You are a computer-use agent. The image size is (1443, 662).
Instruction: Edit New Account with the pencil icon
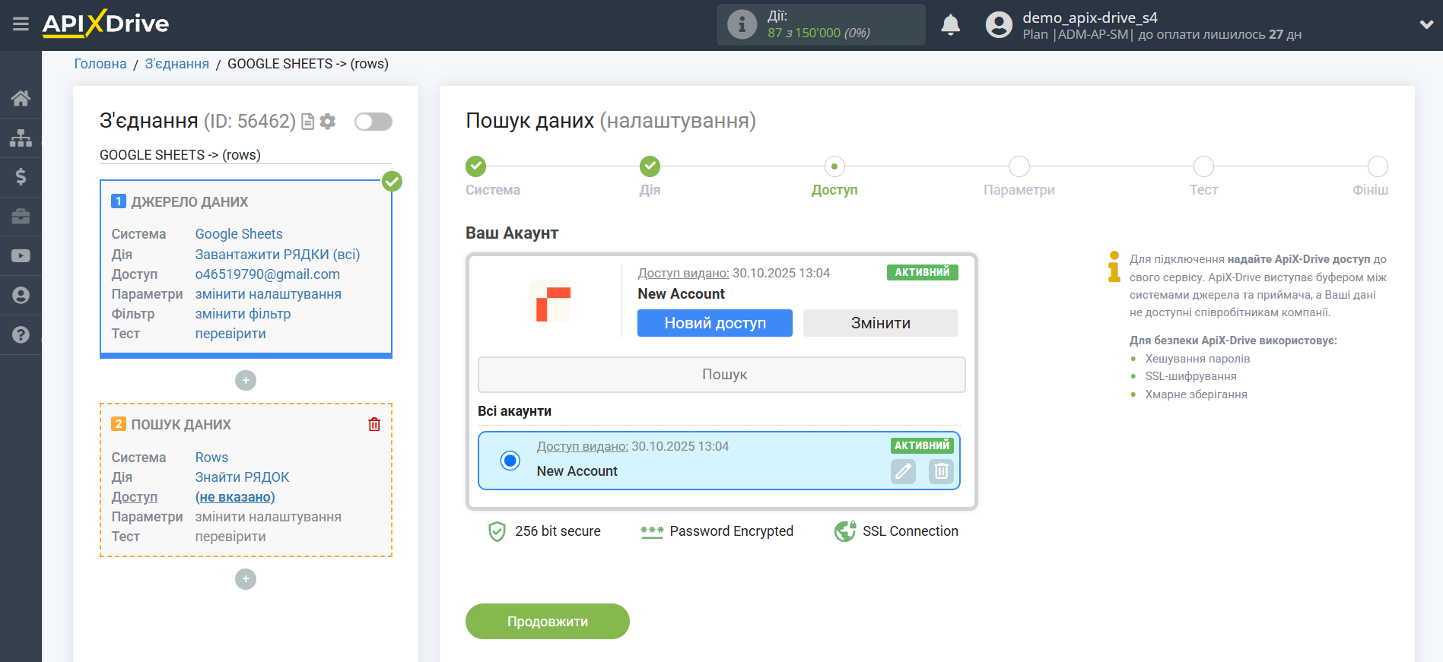pos(903,471)
